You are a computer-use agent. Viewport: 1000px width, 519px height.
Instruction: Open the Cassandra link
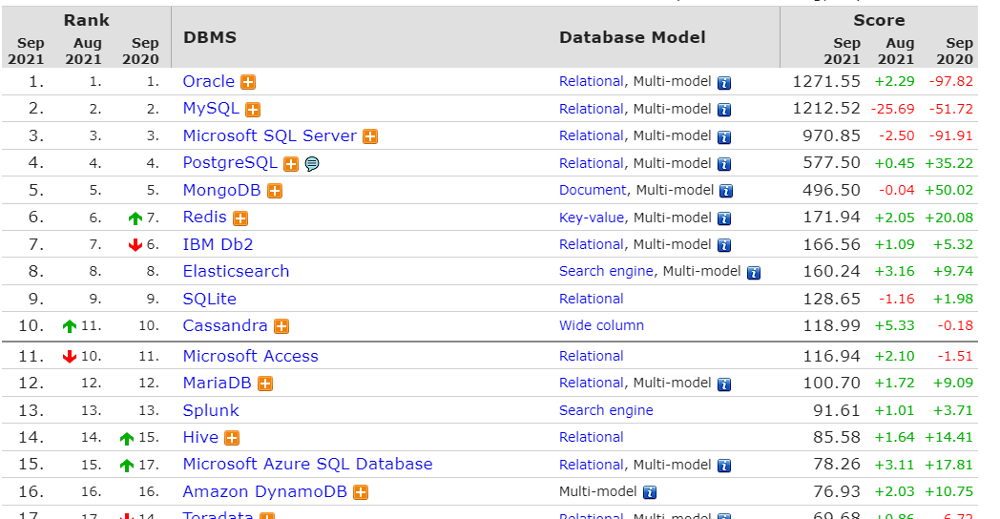(x=225, y=326)
